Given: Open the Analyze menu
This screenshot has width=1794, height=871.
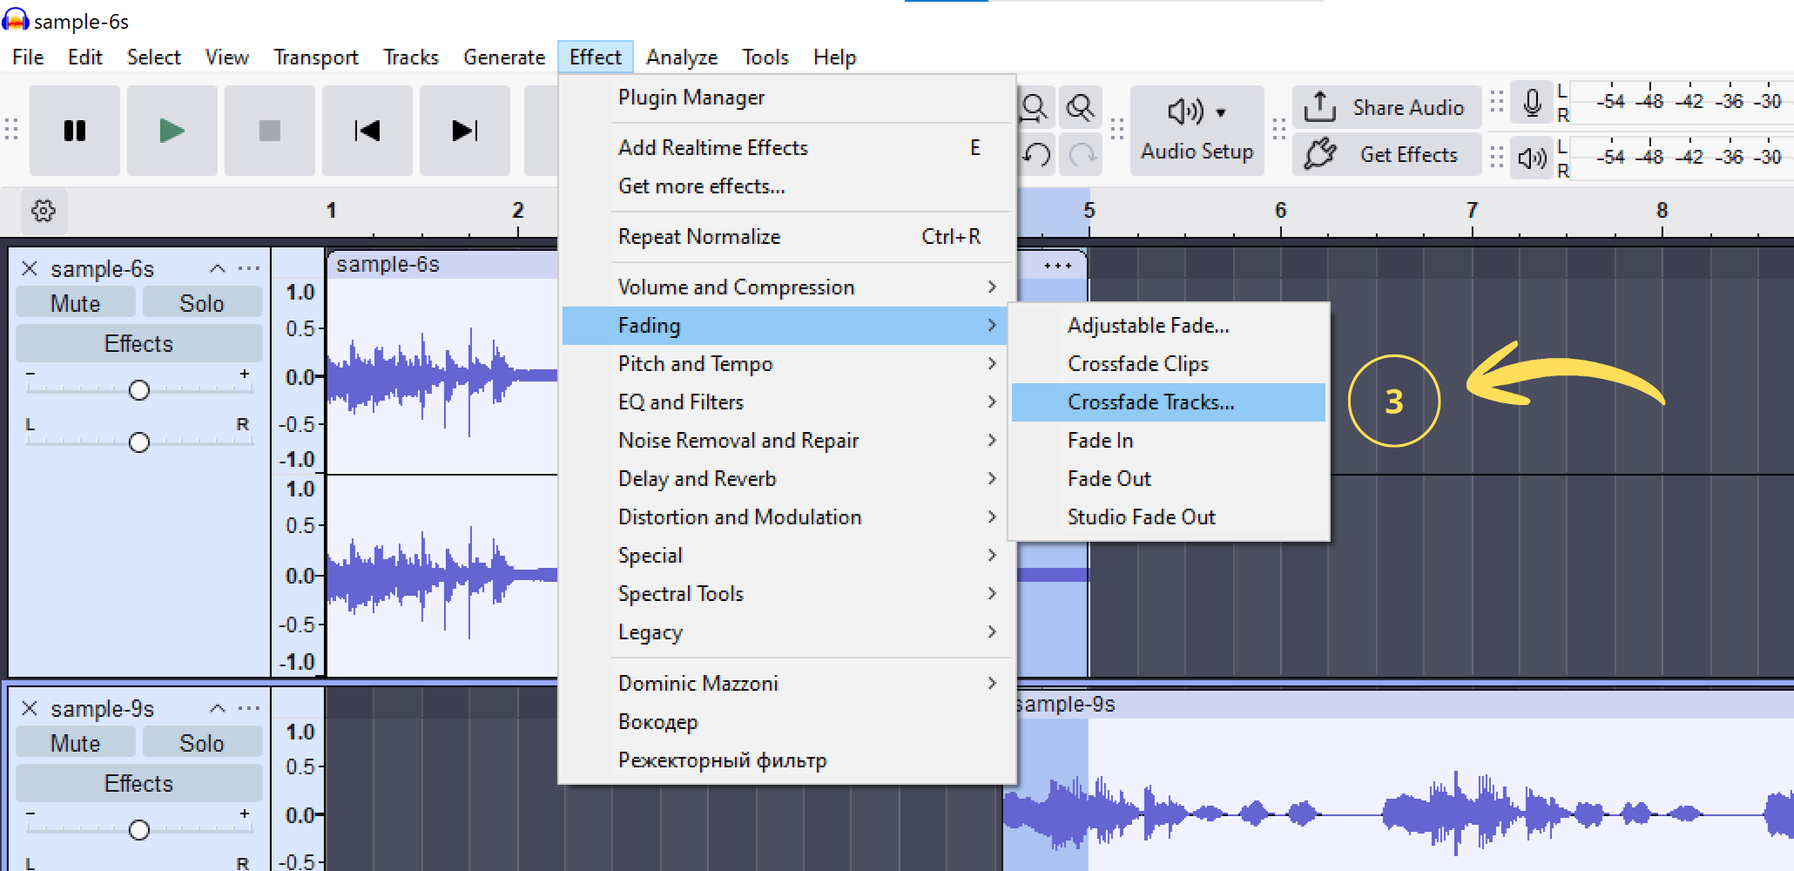Looking at the screenshot, I should [x=682, y=56].
